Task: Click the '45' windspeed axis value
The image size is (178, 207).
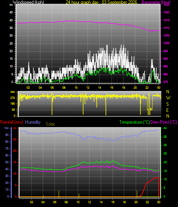Action: (x=11, y=13)
